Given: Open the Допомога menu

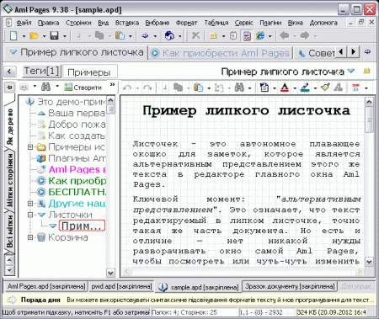Looking at the screenshot, I should tap(323, 23).
